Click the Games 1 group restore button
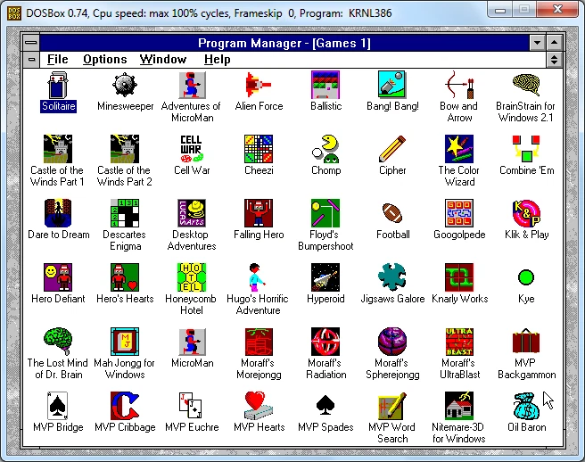 coord(555,60)
